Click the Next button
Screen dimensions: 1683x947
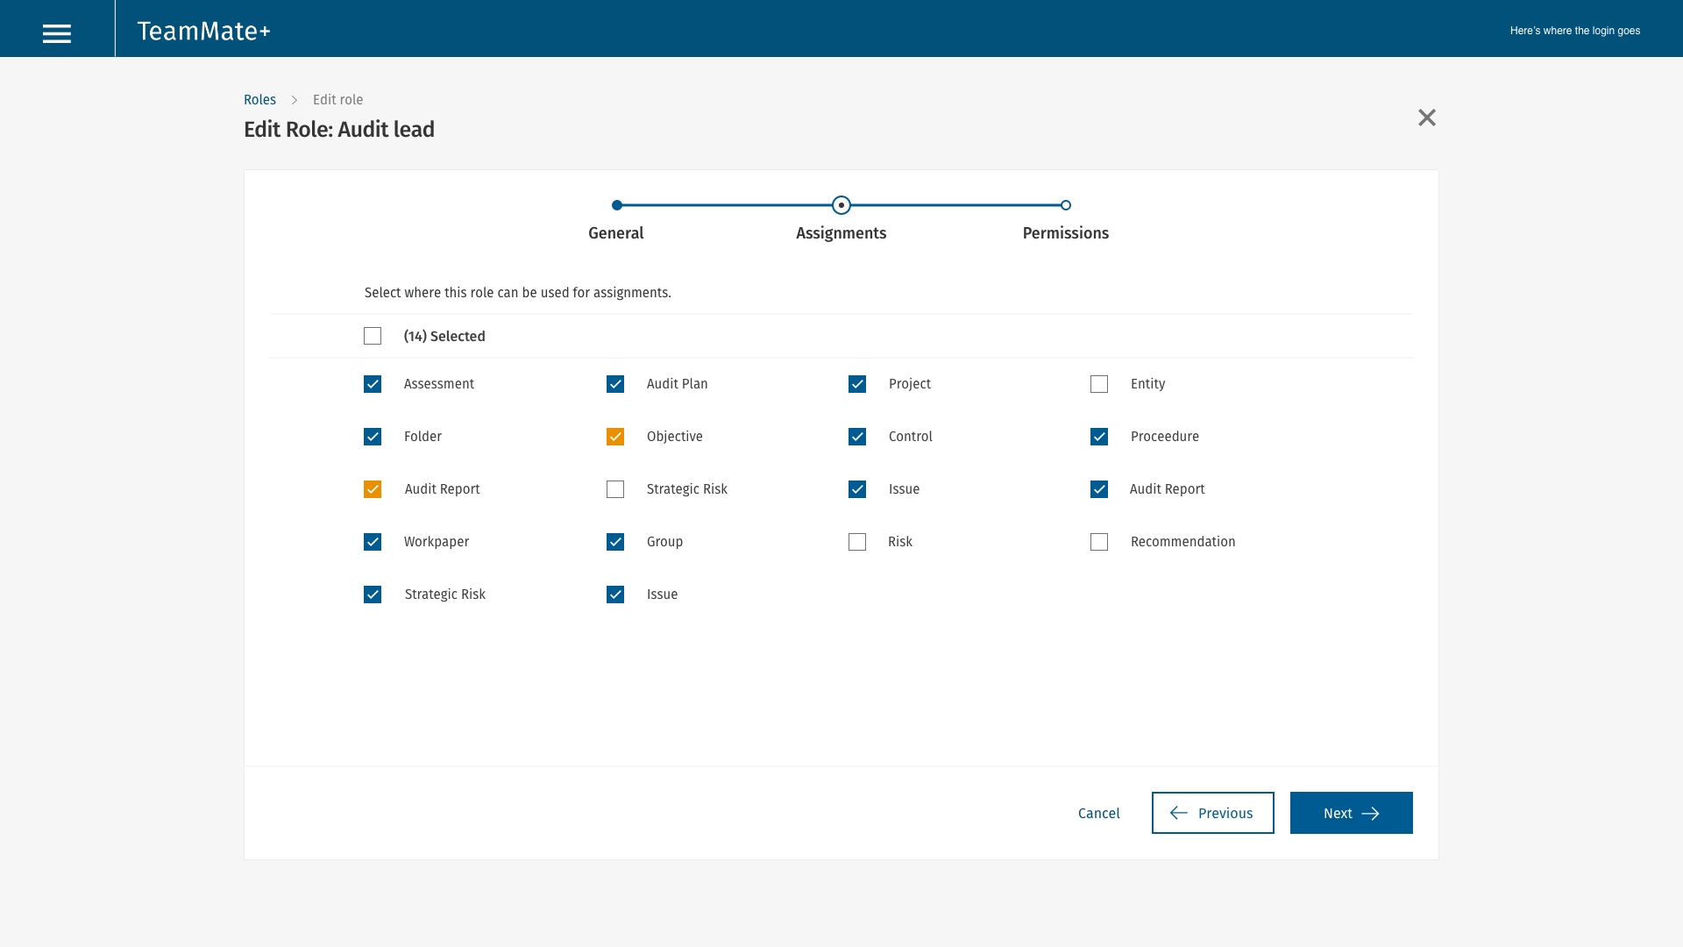click(x=1351, y=813)
